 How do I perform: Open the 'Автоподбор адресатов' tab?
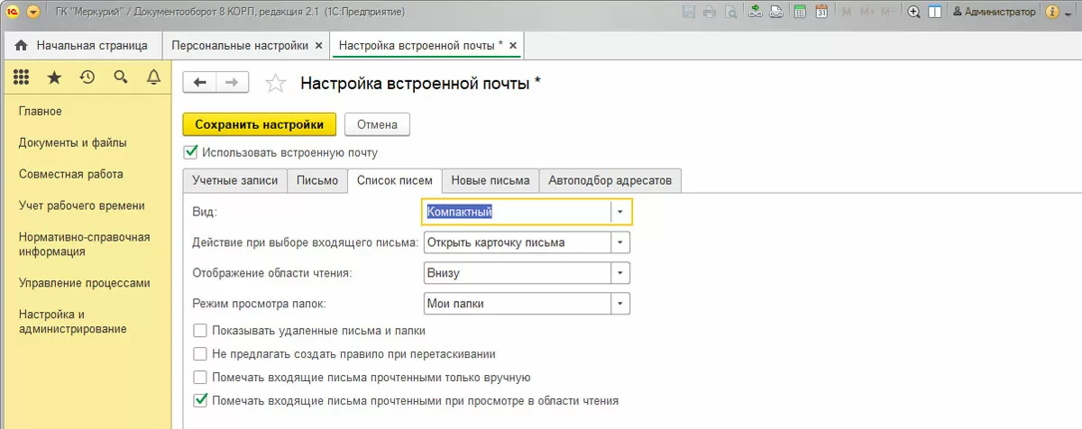click(x=610, y=180)
